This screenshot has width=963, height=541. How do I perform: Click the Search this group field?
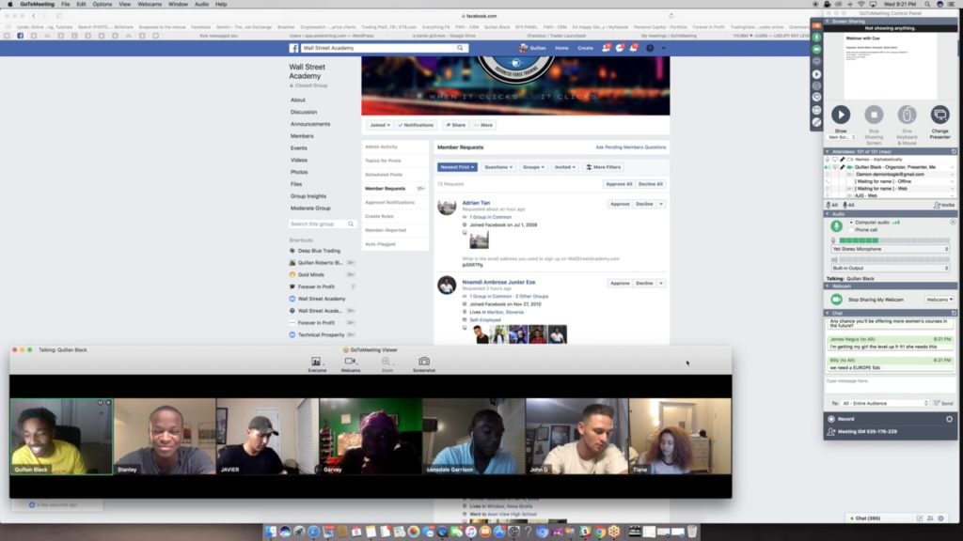[322, 224]
